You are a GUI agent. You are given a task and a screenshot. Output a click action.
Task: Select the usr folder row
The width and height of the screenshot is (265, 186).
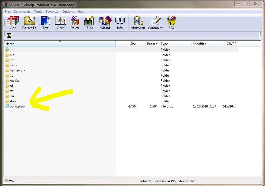point(121,96)
